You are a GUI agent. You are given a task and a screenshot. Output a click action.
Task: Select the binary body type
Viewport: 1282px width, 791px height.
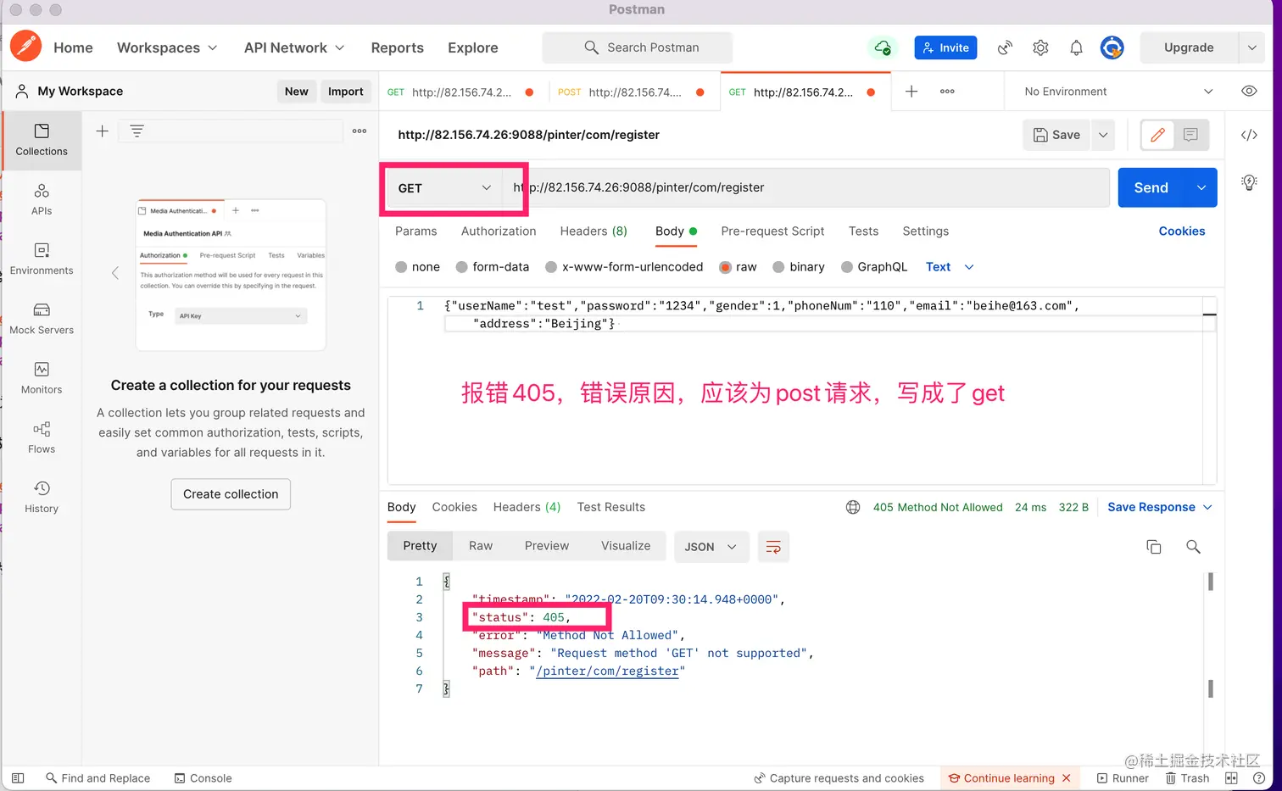pyautogui.click(x=778, y=267)
